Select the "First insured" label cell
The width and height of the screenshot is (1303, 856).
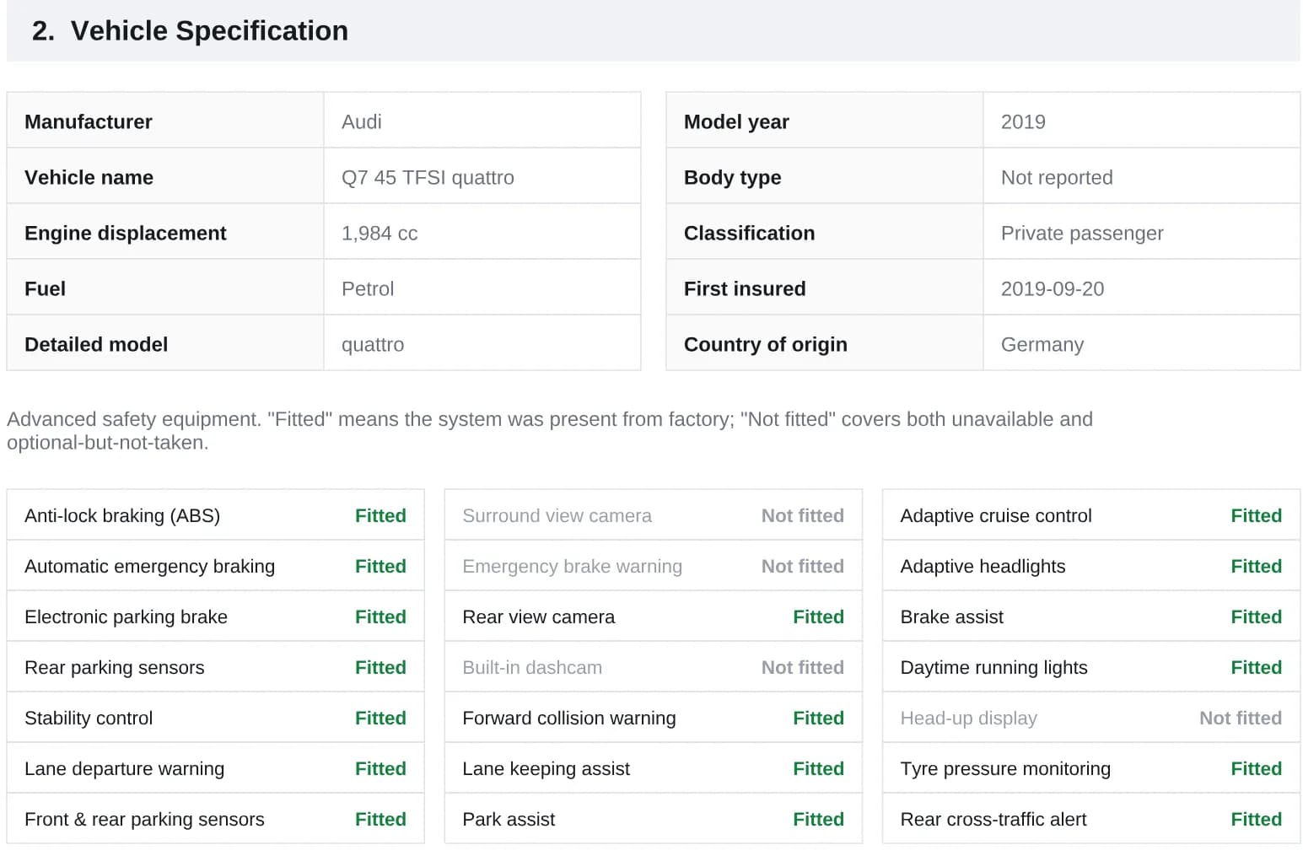tap(825, 288)
